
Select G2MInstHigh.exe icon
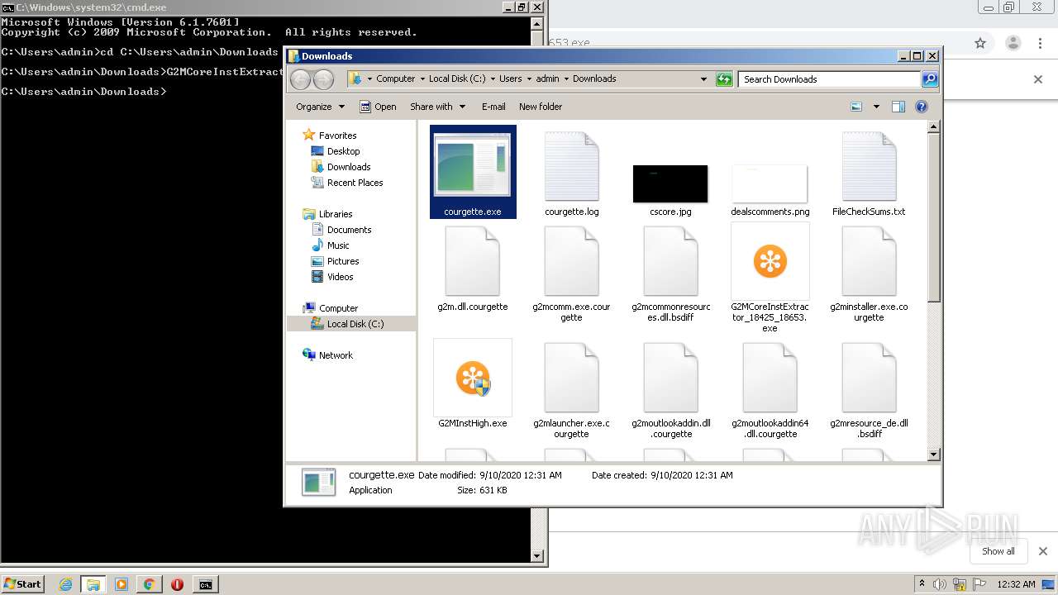click(473, 378)
